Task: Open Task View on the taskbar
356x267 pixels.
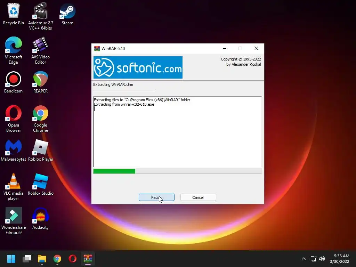Action: [27, 259]
